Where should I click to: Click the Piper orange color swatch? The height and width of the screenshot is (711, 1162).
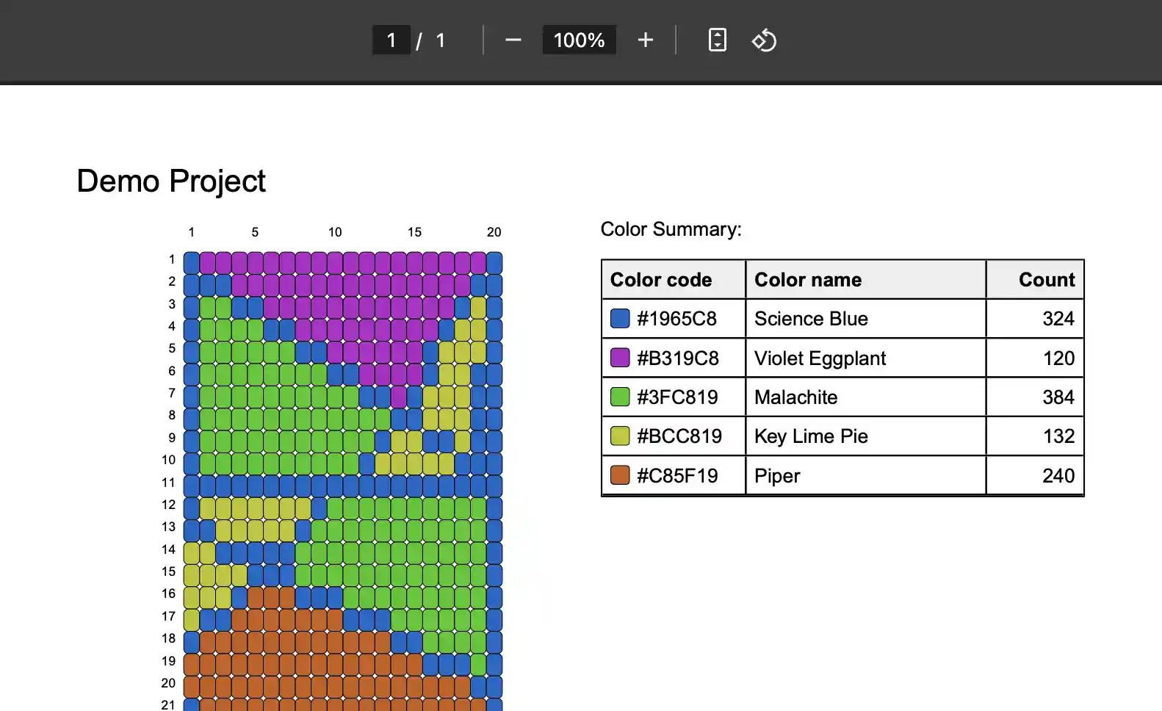point(620,475)
